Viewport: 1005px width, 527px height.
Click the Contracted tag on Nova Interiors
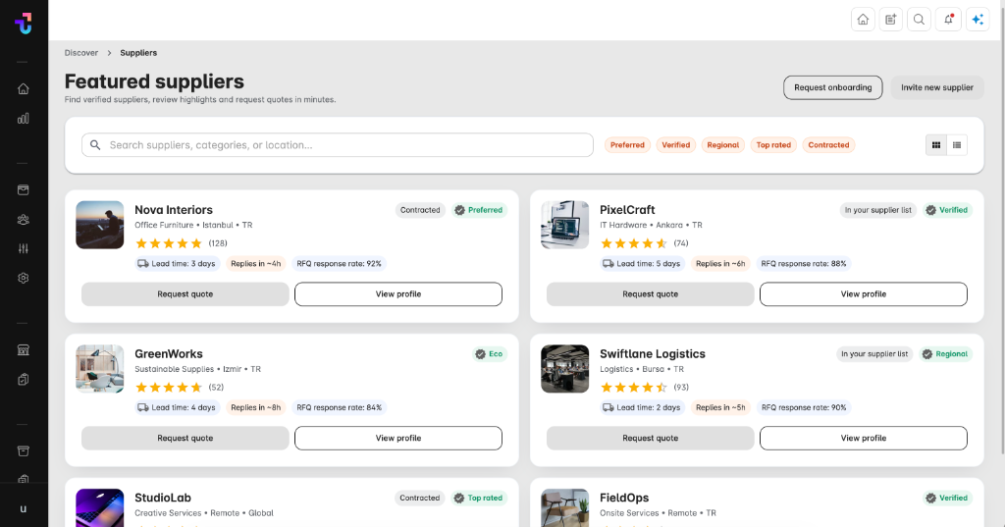[420, 210]
